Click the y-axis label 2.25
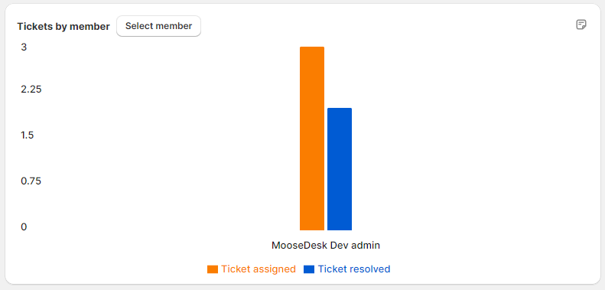The height and width of the screenshot is (290, 605). 31,90
